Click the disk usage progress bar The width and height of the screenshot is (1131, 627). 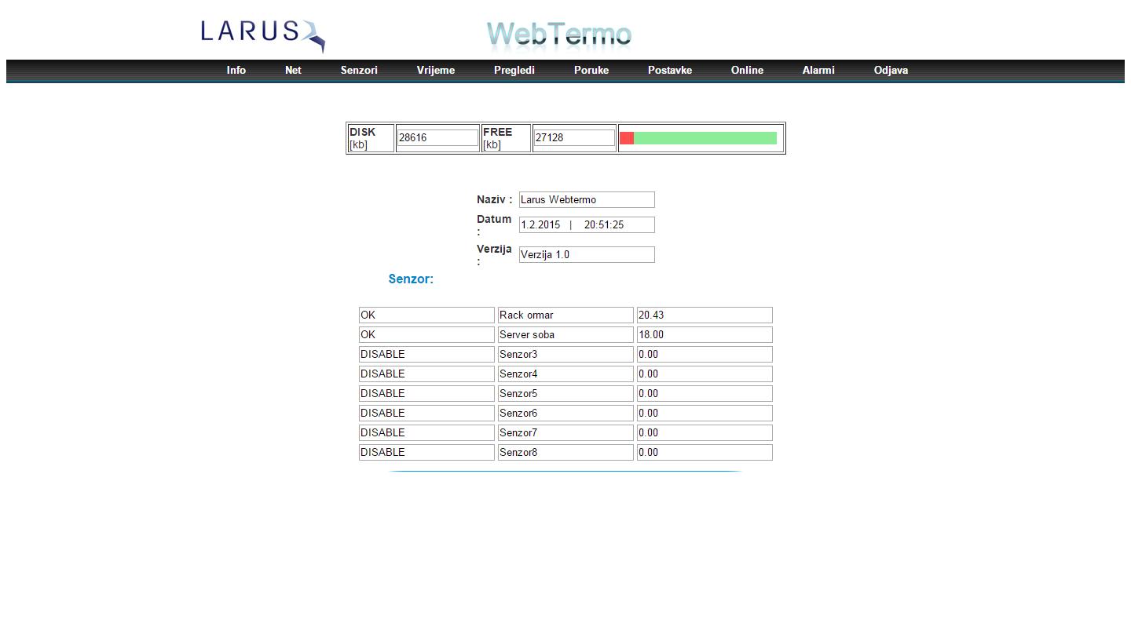point(698,138)
